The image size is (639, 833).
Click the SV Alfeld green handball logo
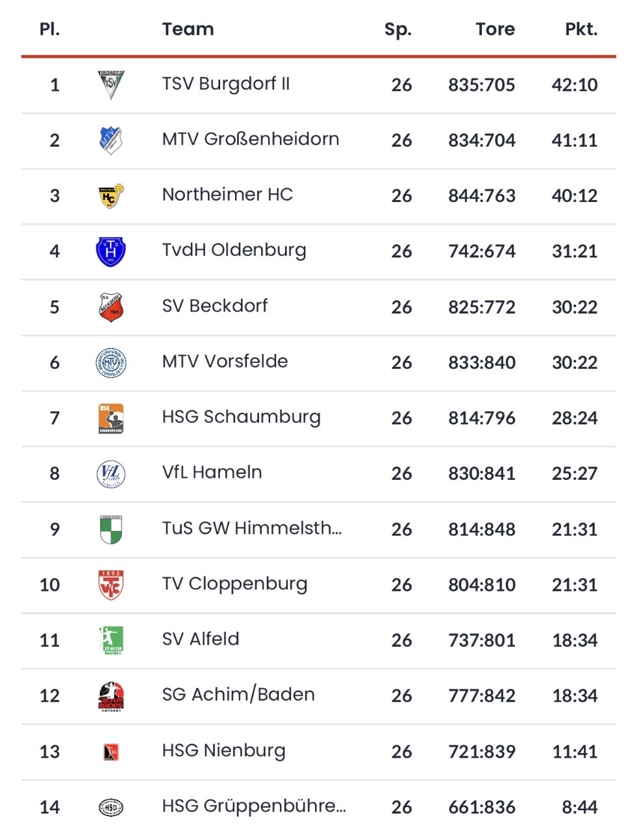click(x=110, y=640)
